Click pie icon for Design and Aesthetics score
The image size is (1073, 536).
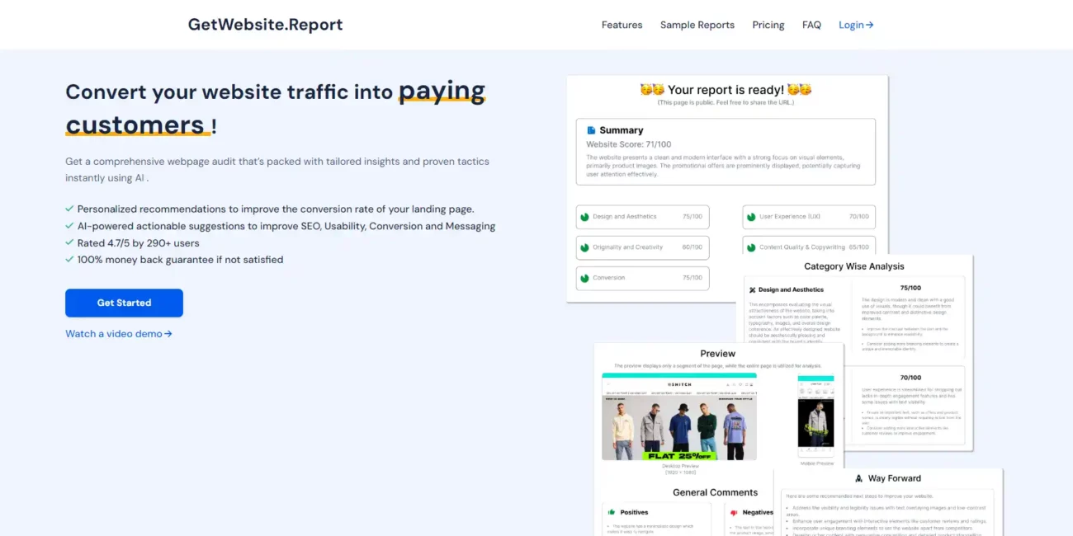click(x=584, y=217)
